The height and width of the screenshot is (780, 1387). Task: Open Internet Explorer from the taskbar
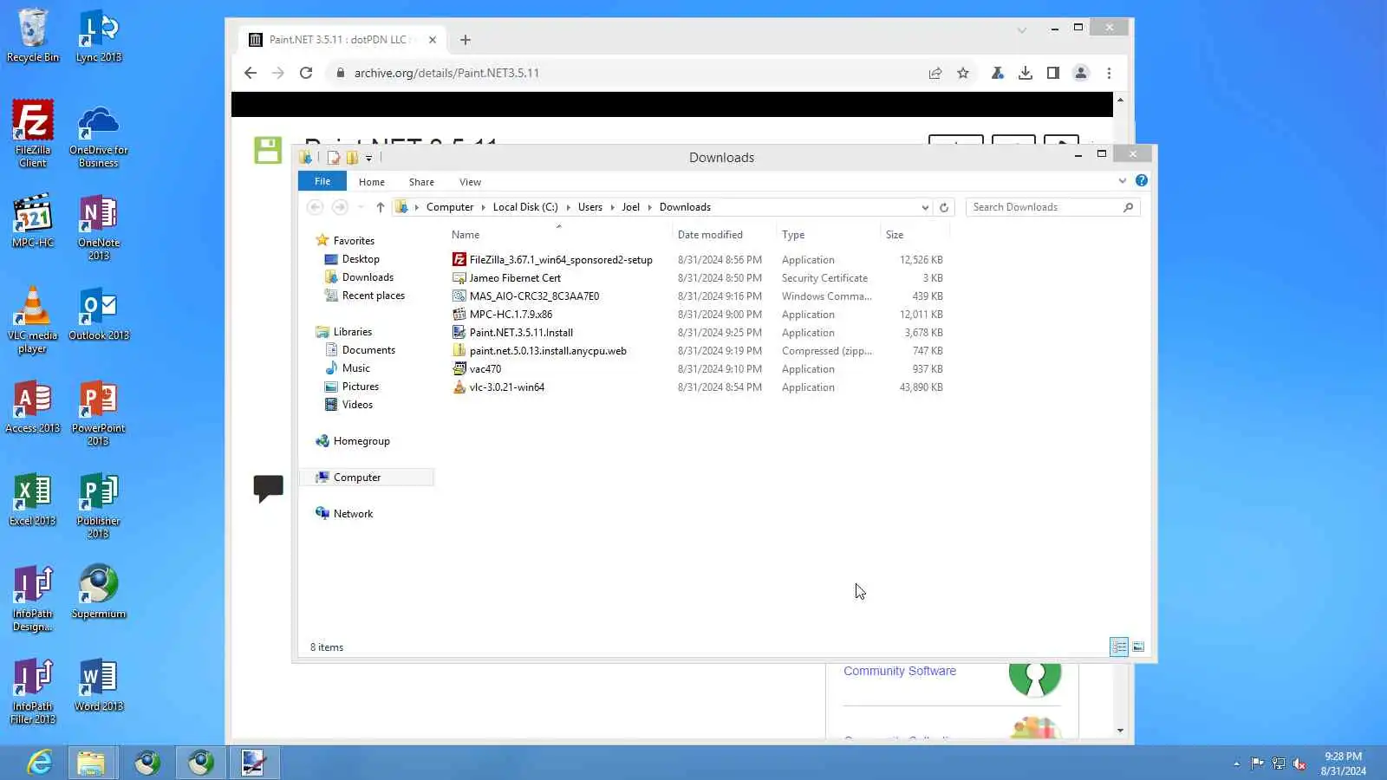40,763
